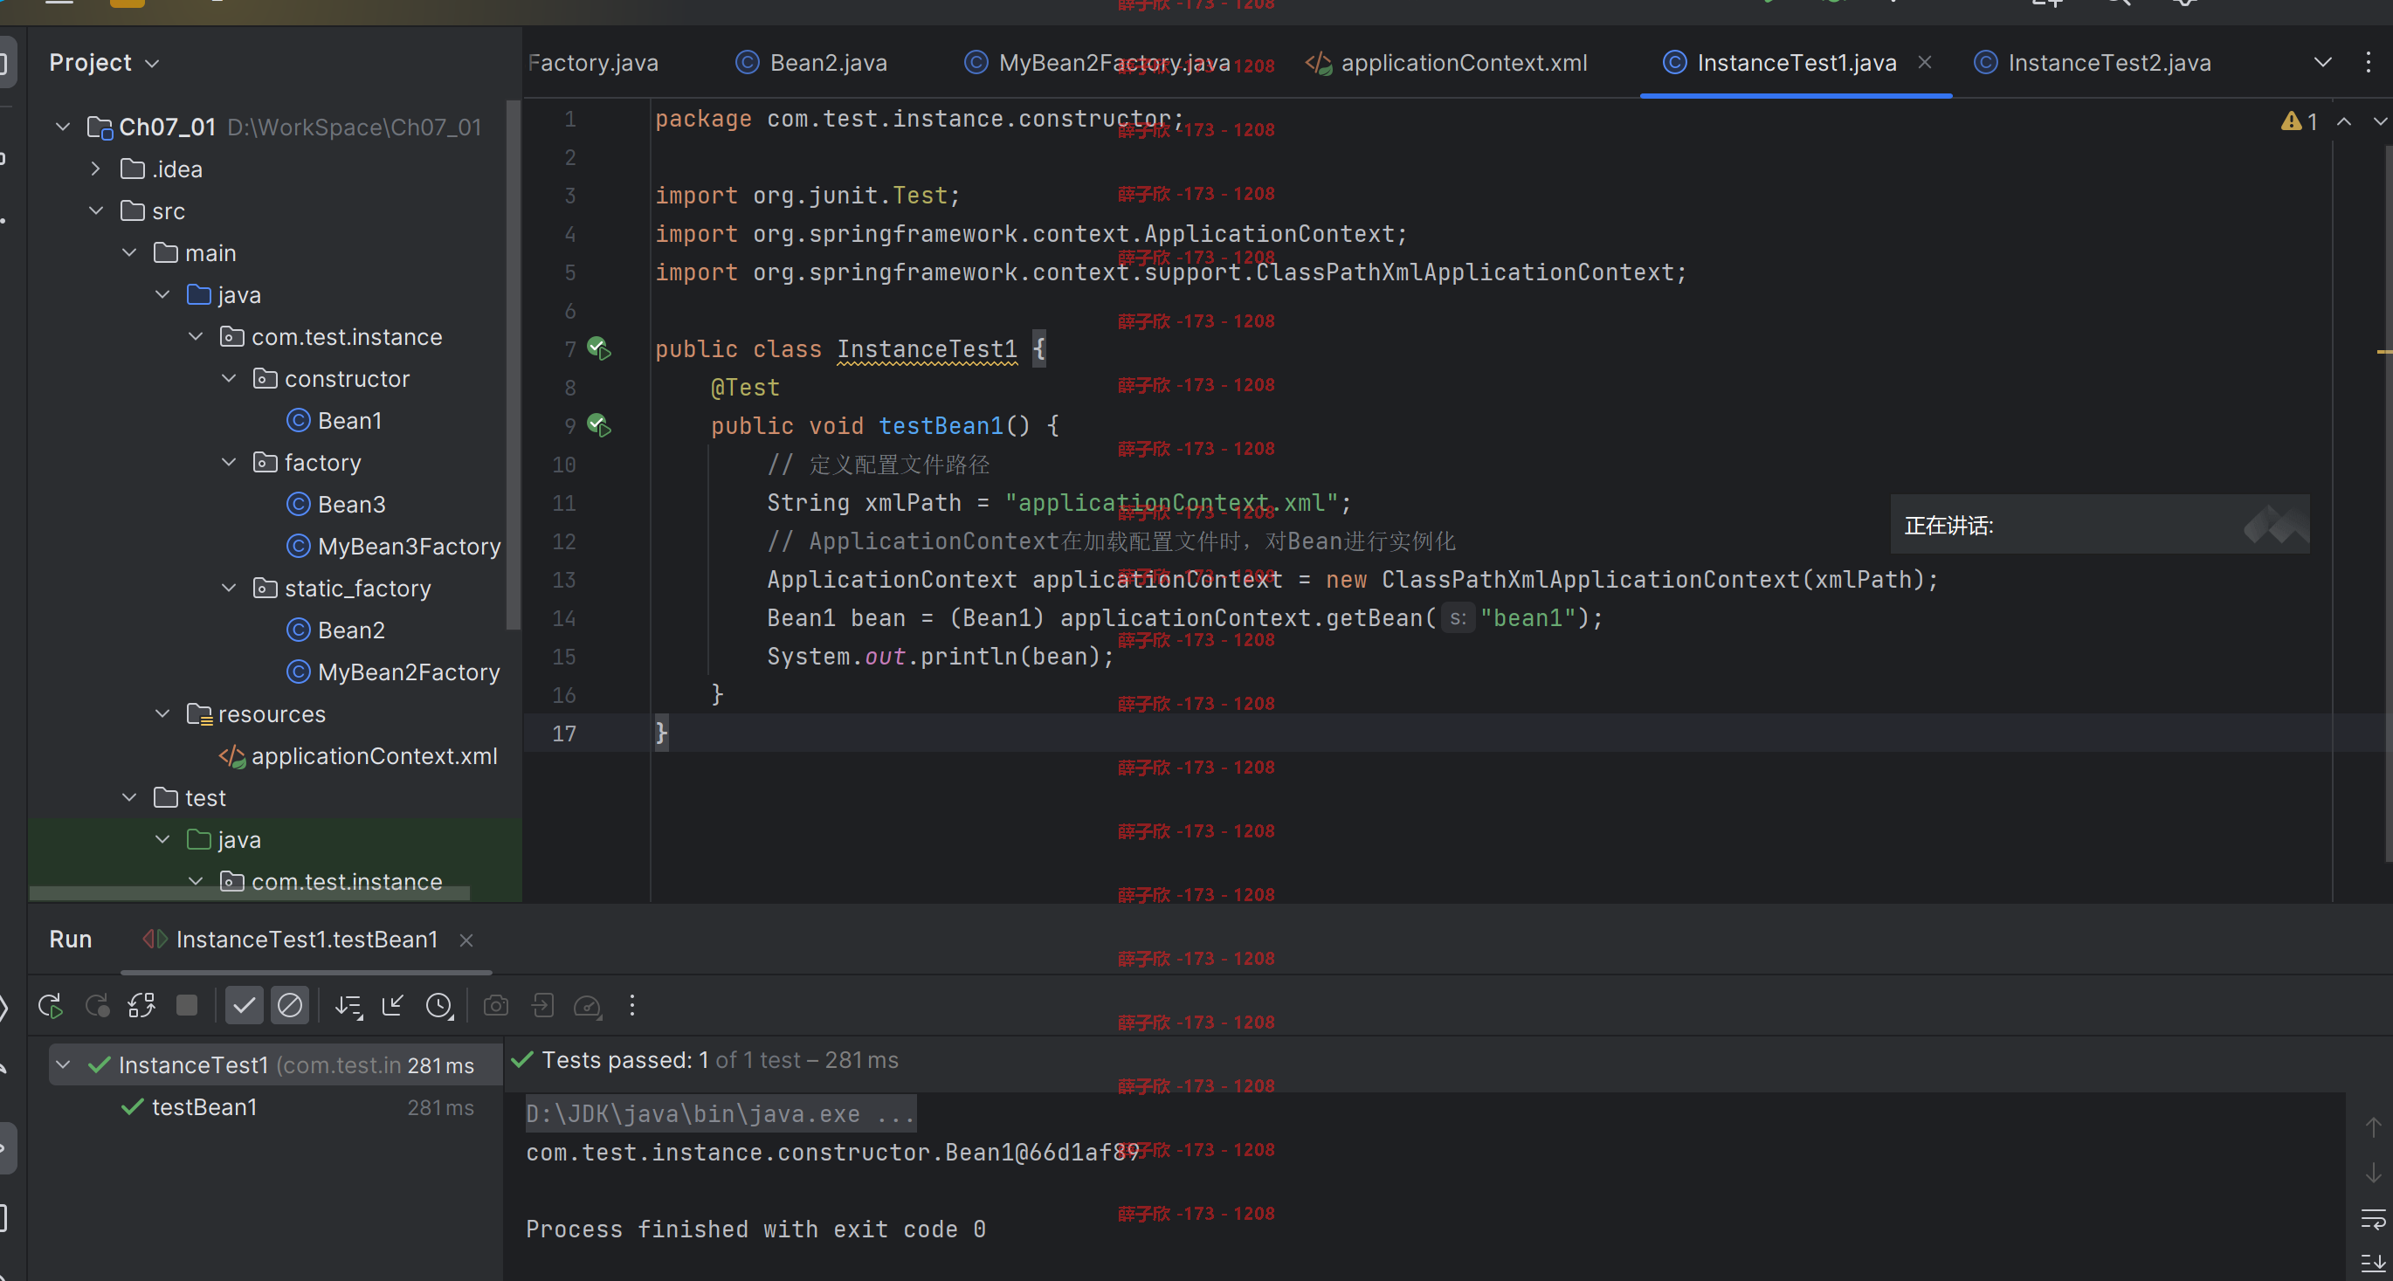Click the Dump Threads camera icon

coord(496,1006)
